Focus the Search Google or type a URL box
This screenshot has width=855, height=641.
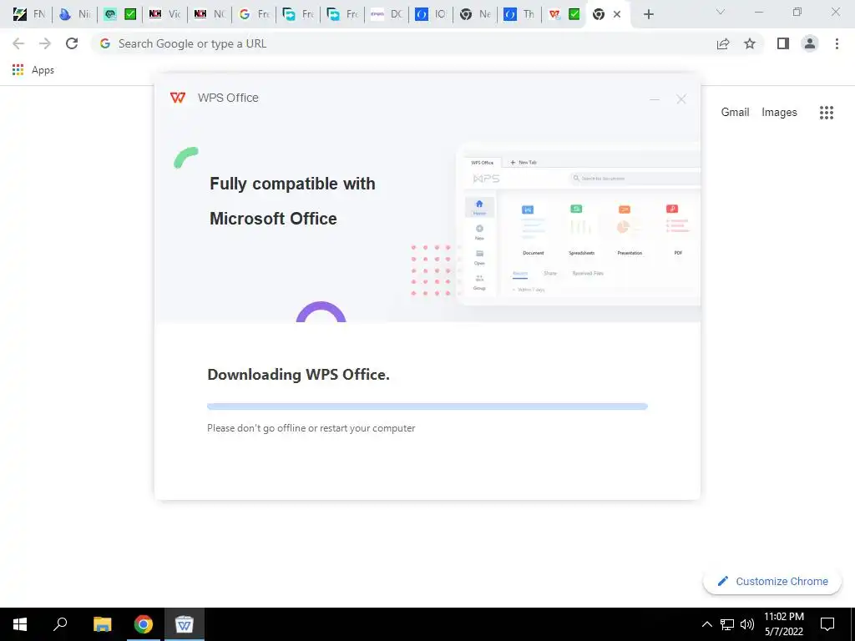tap(403, 43)
